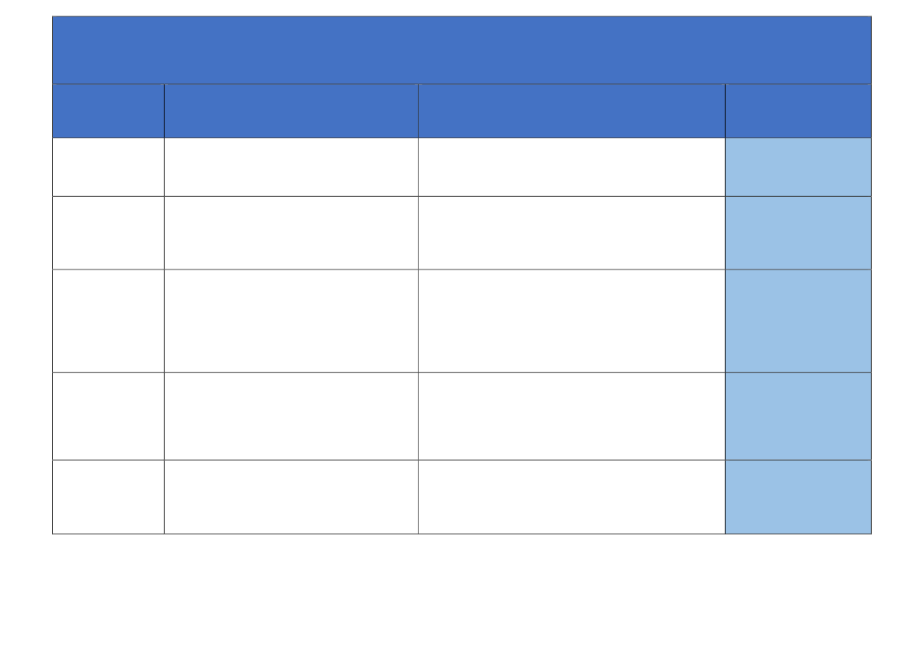Click light blue cell in first data row
This screenshot has height=646, width=913.
tap(797, 167)
